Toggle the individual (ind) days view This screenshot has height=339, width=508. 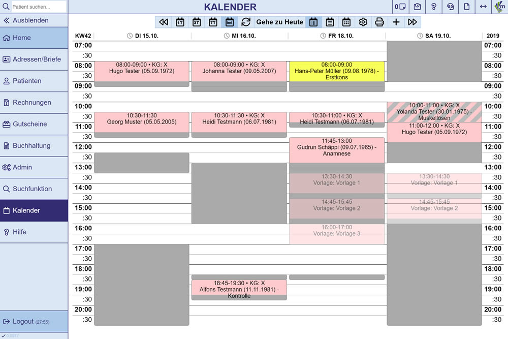pos(229,22)
